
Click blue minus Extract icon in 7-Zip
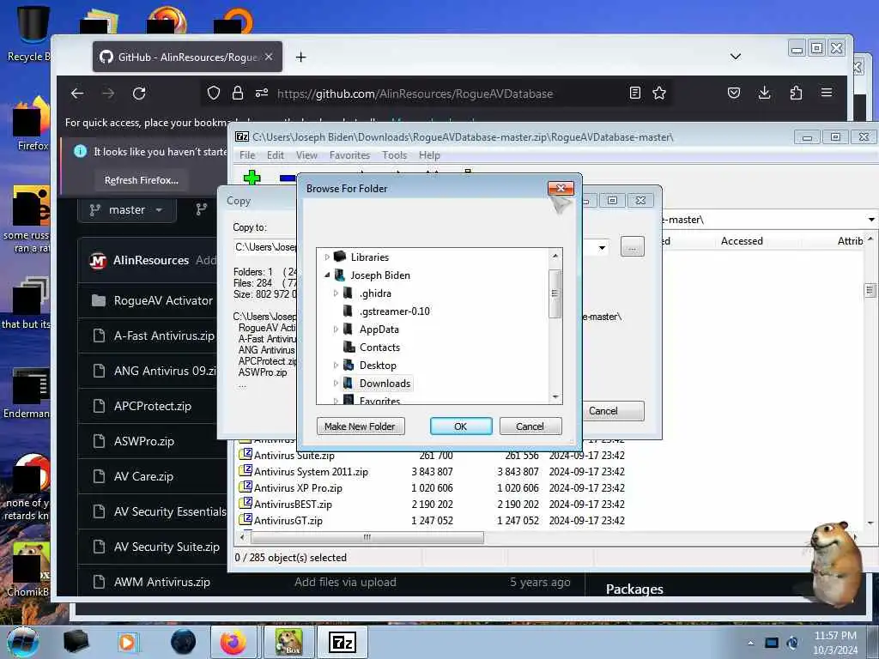[x=287, y=178]
